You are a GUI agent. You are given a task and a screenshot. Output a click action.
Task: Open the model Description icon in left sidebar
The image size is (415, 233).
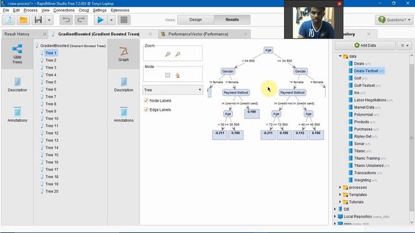18,85
